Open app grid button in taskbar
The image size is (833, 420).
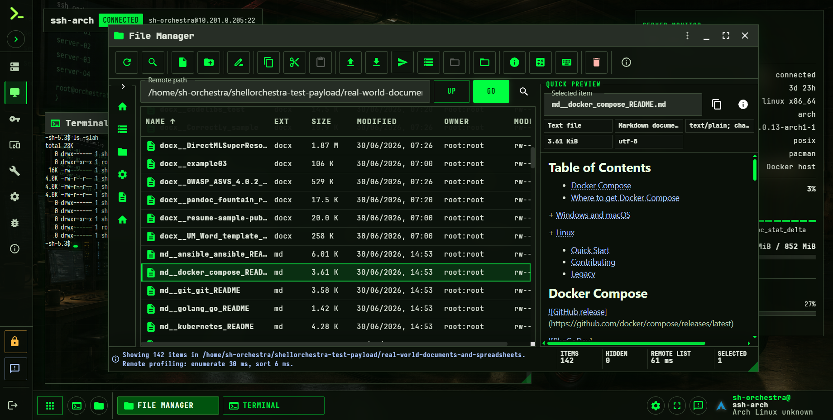coord(50,406)
